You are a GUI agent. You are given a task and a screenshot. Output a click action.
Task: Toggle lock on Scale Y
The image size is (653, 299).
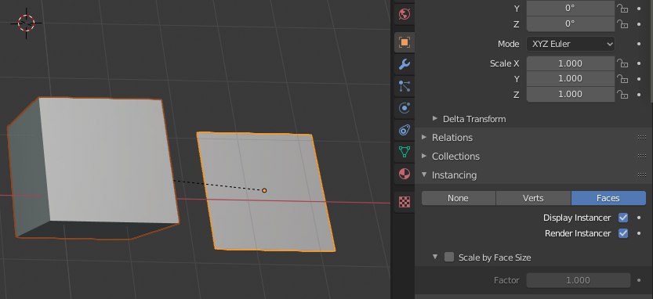[622, 78]
